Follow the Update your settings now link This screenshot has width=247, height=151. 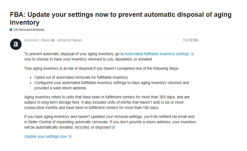pos(46,136)
